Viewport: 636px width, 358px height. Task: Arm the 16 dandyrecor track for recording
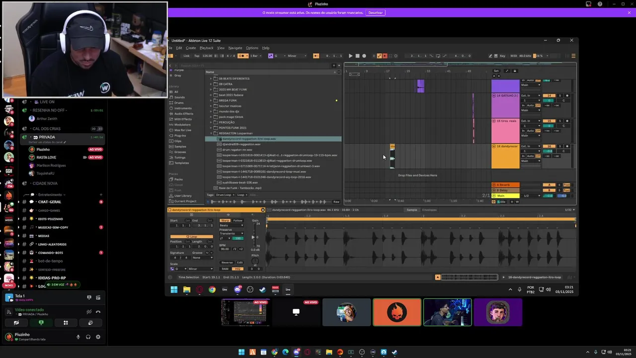click(x=567, y=146)
